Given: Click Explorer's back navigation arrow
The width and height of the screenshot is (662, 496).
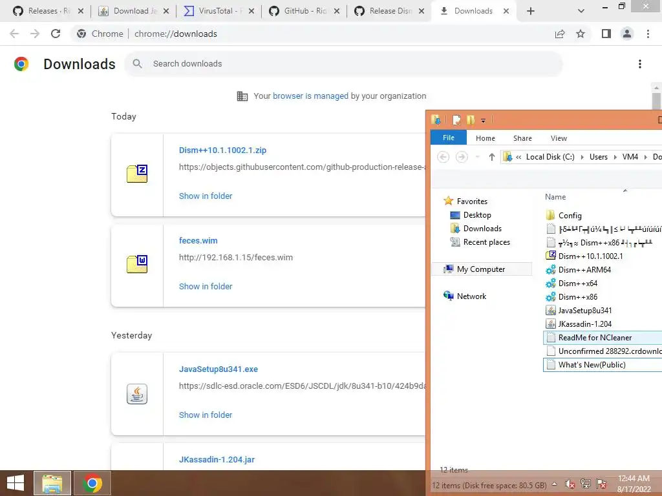Looking at the screenshot, I should pos(443,157).
